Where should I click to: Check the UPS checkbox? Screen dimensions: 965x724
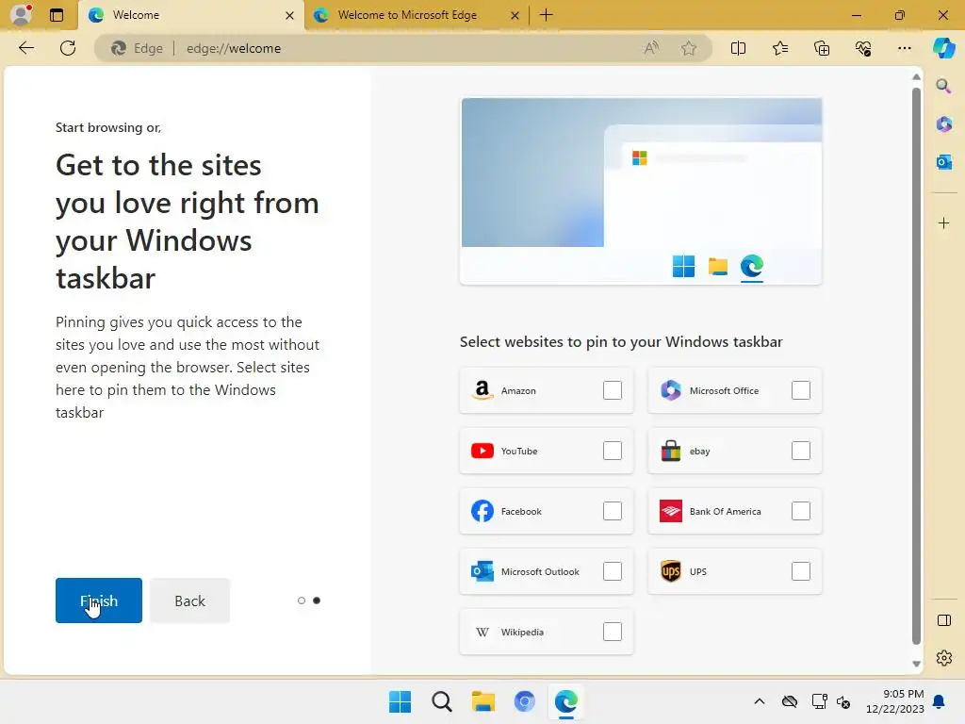[x=801, y=571]
